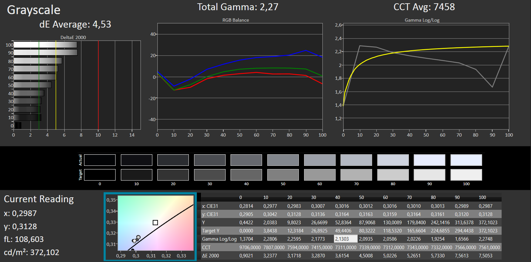Select the 0 bar in DeltaE chart
531x262 pixels.
[17, 125]
